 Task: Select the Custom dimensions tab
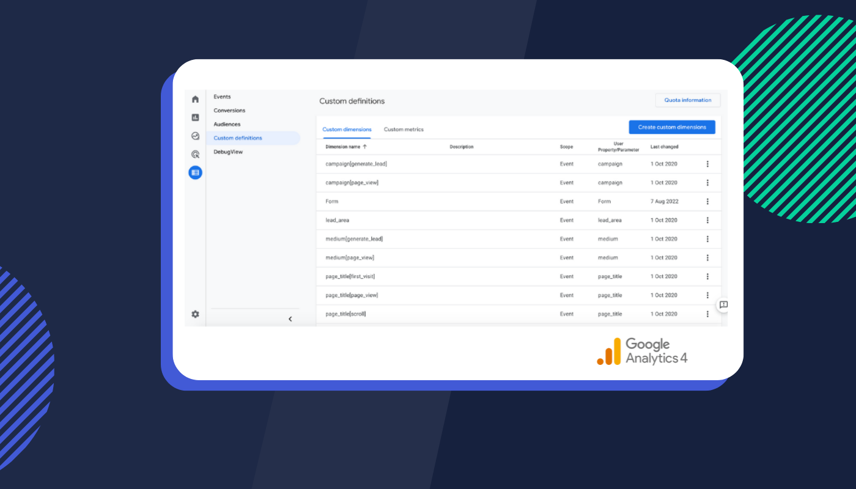[347, 130]
